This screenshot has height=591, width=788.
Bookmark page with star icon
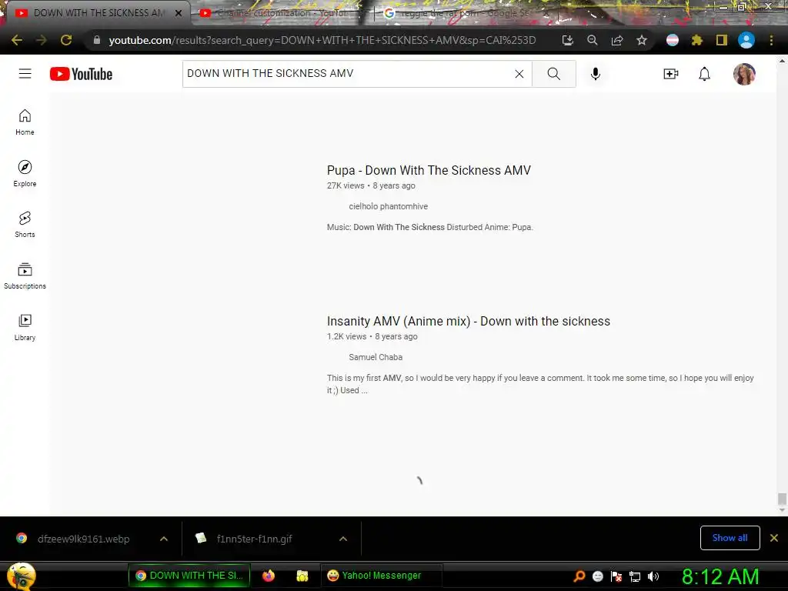point(641,40)
